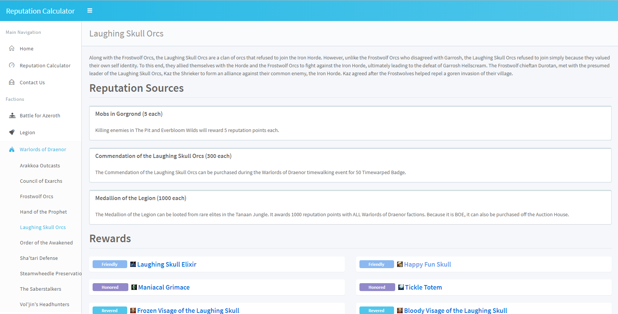Click the Home house icon
This screenshot has width=618, height=314.
(x=12, y=48)
